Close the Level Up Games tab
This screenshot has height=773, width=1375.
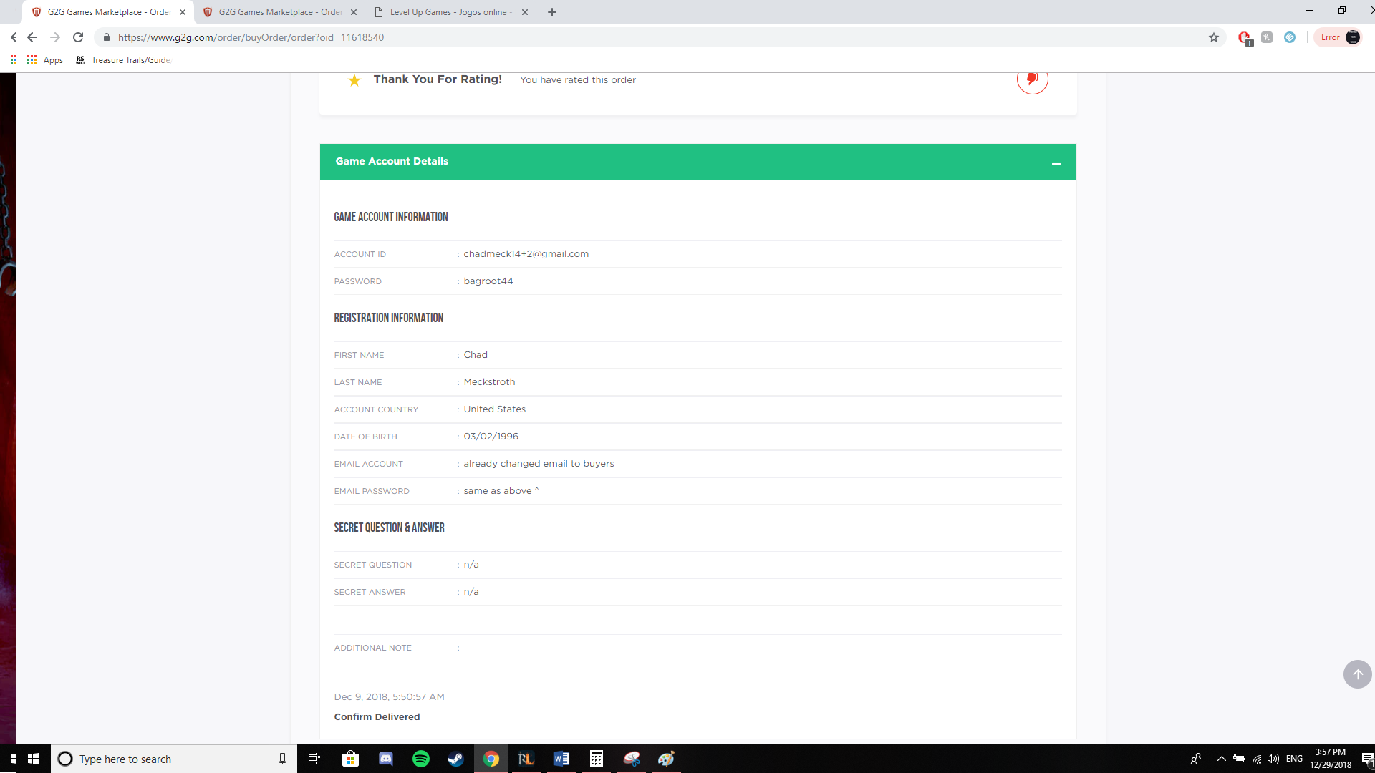(525, 12)
